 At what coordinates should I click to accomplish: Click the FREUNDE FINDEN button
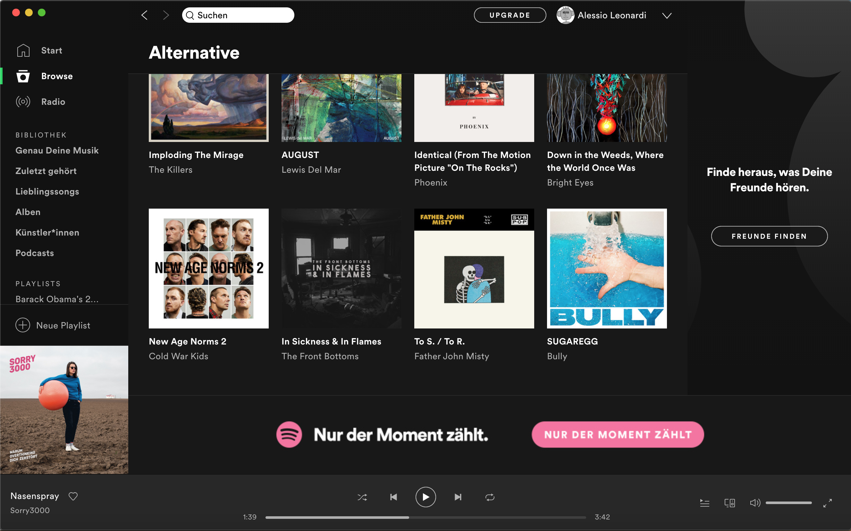point(769,236)
